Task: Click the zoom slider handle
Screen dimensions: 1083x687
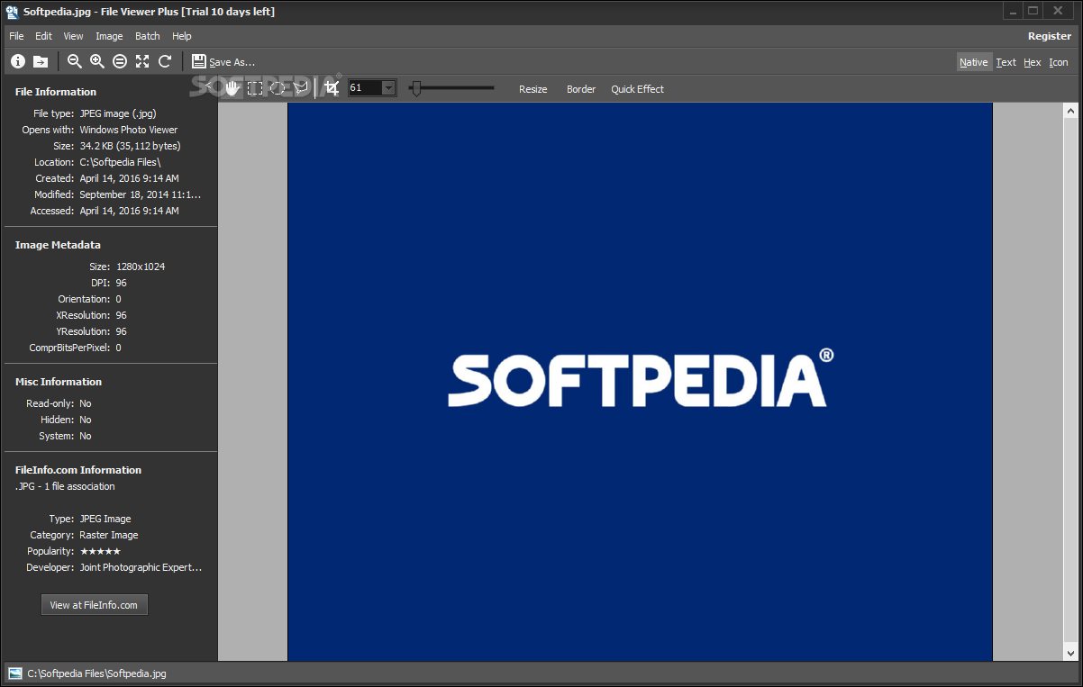Action: (x=416, y=88)
